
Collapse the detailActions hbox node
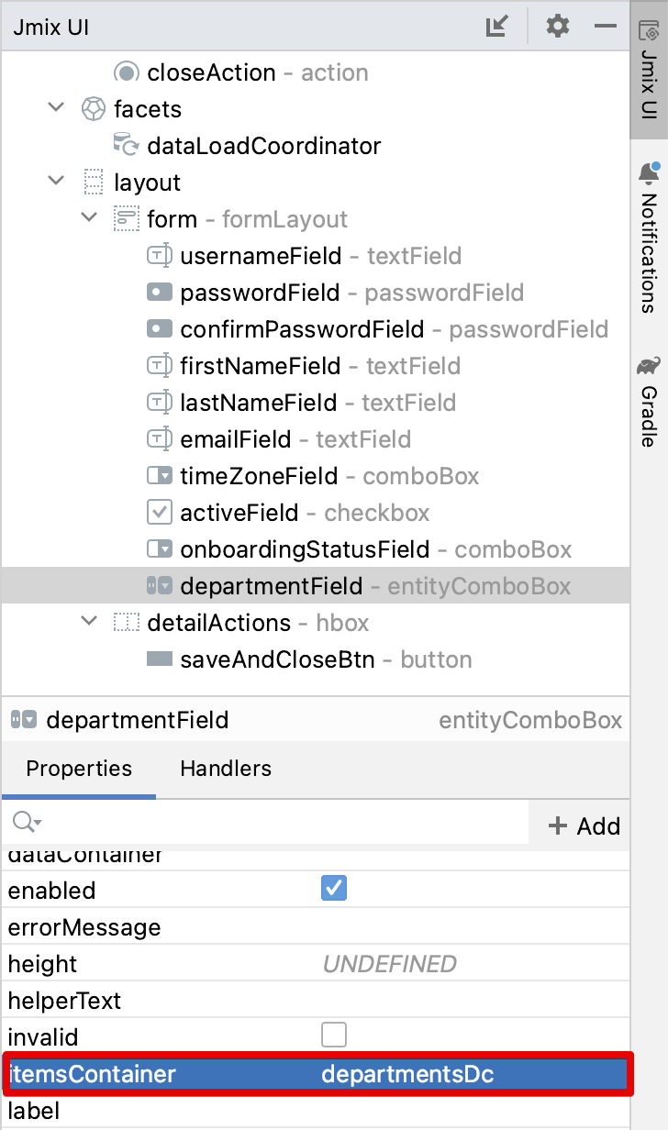pos(89,622)
